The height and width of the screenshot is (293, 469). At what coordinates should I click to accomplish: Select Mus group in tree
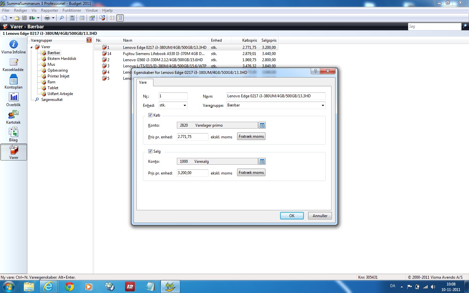point(51,64)
